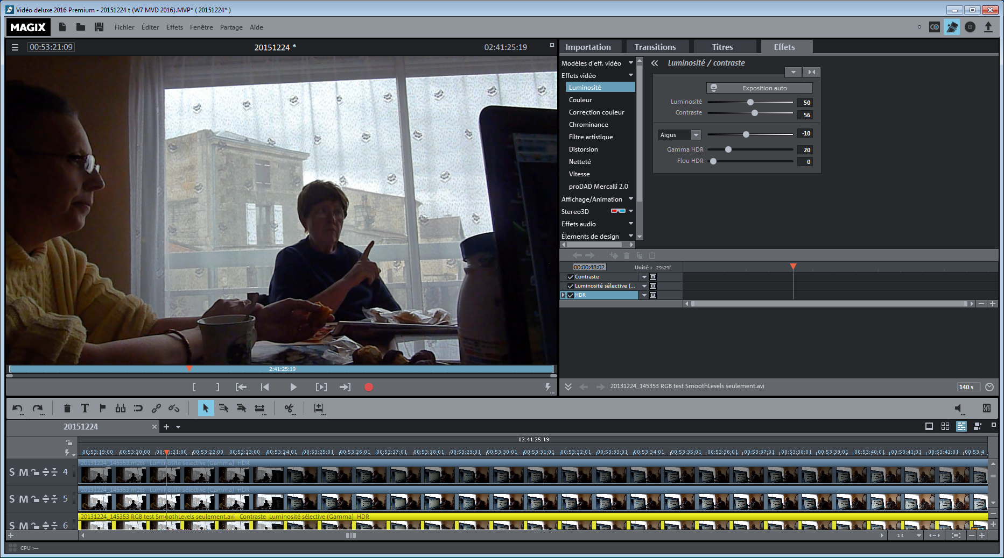Switch to the Transitions tab
1004x558 pixels.
(655, 47)
